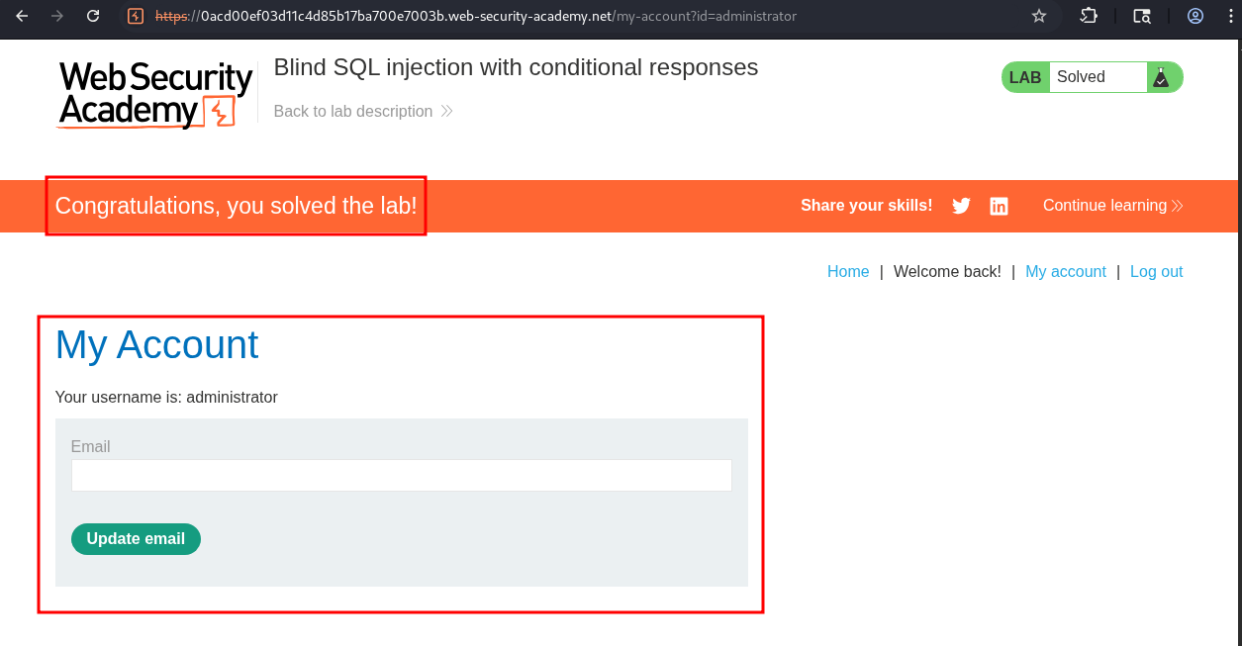The image size is (1242, 646).
Task: Log out of the account
Action: (x=1156, y=272)
